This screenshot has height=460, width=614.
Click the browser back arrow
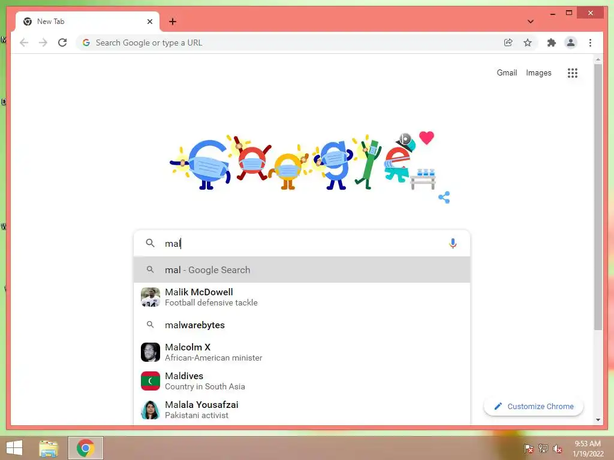tap(24, 43)
